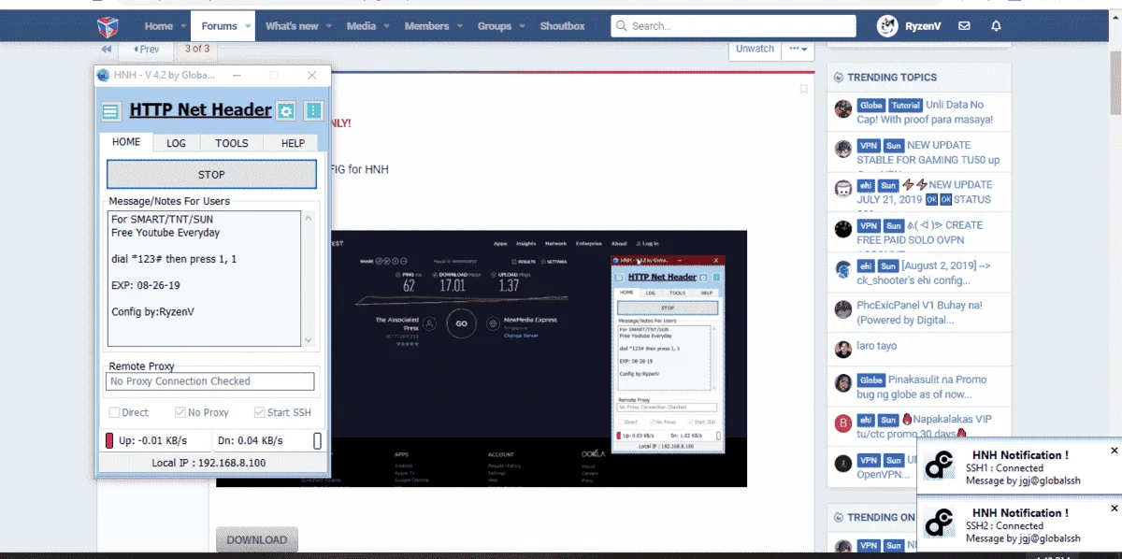Click the STOP button in HNH
This screenshot has width=1122, height=559.
(211, 174)
